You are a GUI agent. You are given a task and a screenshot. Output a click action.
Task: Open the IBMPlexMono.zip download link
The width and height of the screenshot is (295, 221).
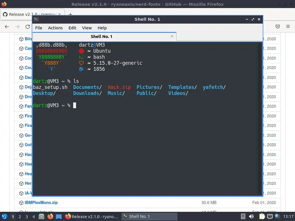[41, 203]
